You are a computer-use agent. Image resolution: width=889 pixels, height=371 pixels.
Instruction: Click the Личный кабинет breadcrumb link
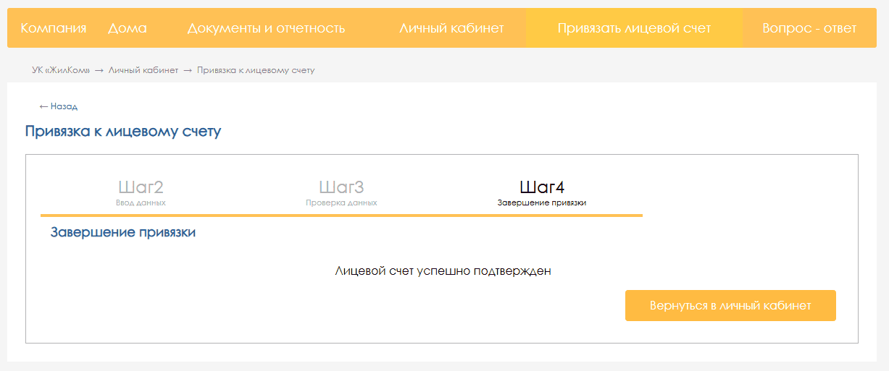143,70
